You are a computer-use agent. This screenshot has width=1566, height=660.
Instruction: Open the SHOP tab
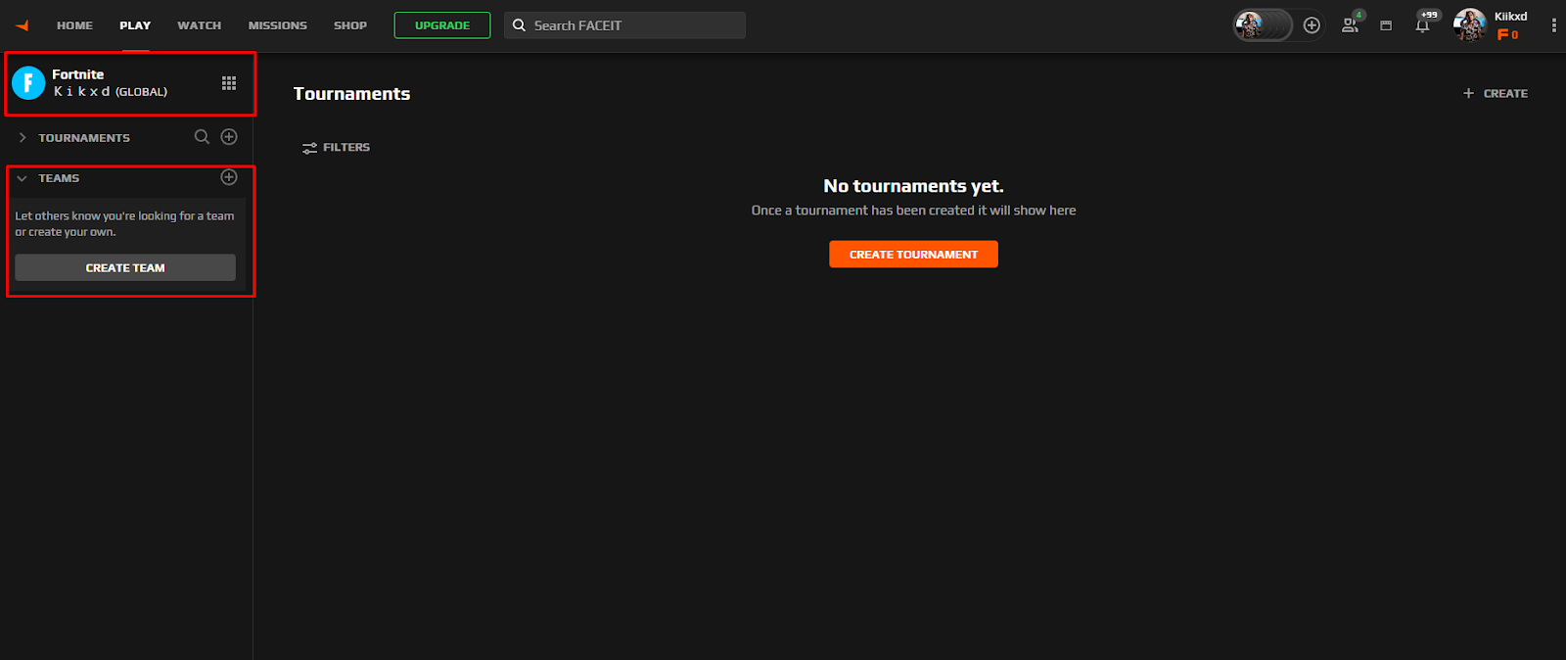coord(349,25)
